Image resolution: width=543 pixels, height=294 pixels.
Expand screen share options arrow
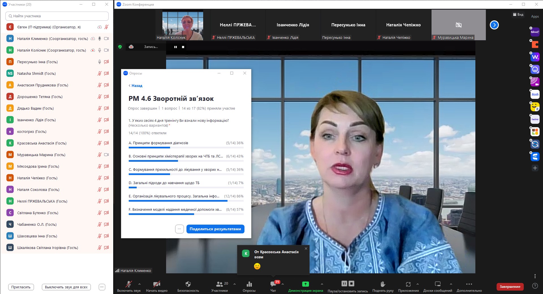point(322,284)
